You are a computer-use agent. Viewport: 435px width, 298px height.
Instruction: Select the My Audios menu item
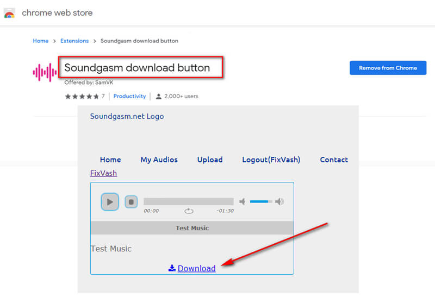(159, 160)
